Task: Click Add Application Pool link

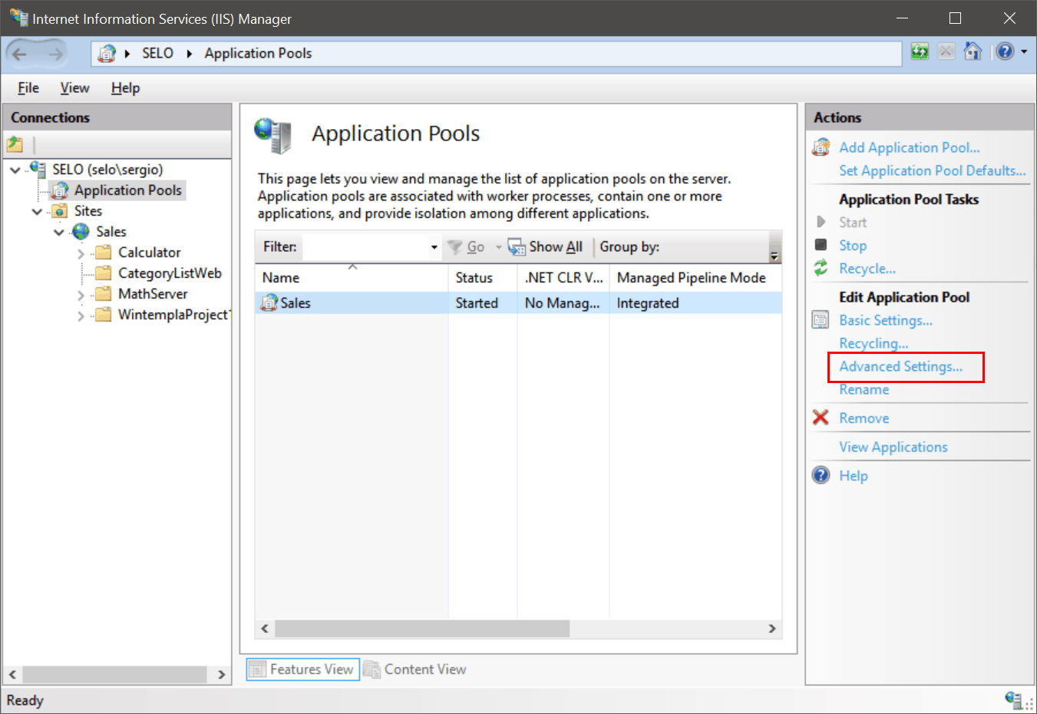Action: coord(909,147)
